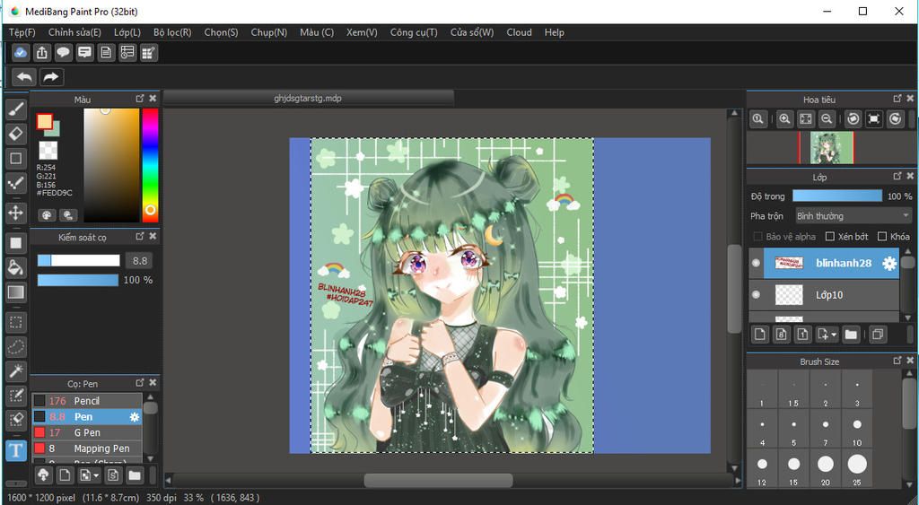Open the Tệp(F) menu
Image resolution: width=919 pixels, height=505 pixels.
tap(22, 32)
